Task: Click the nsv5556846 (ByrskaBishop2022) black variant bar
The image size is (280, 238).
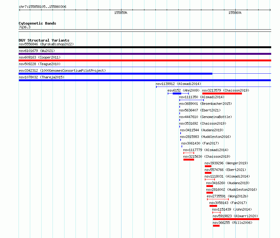Action: coord(145,47)
